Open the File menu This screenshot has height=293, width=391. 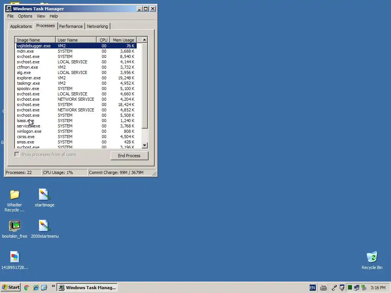click(x=10, y=16)
